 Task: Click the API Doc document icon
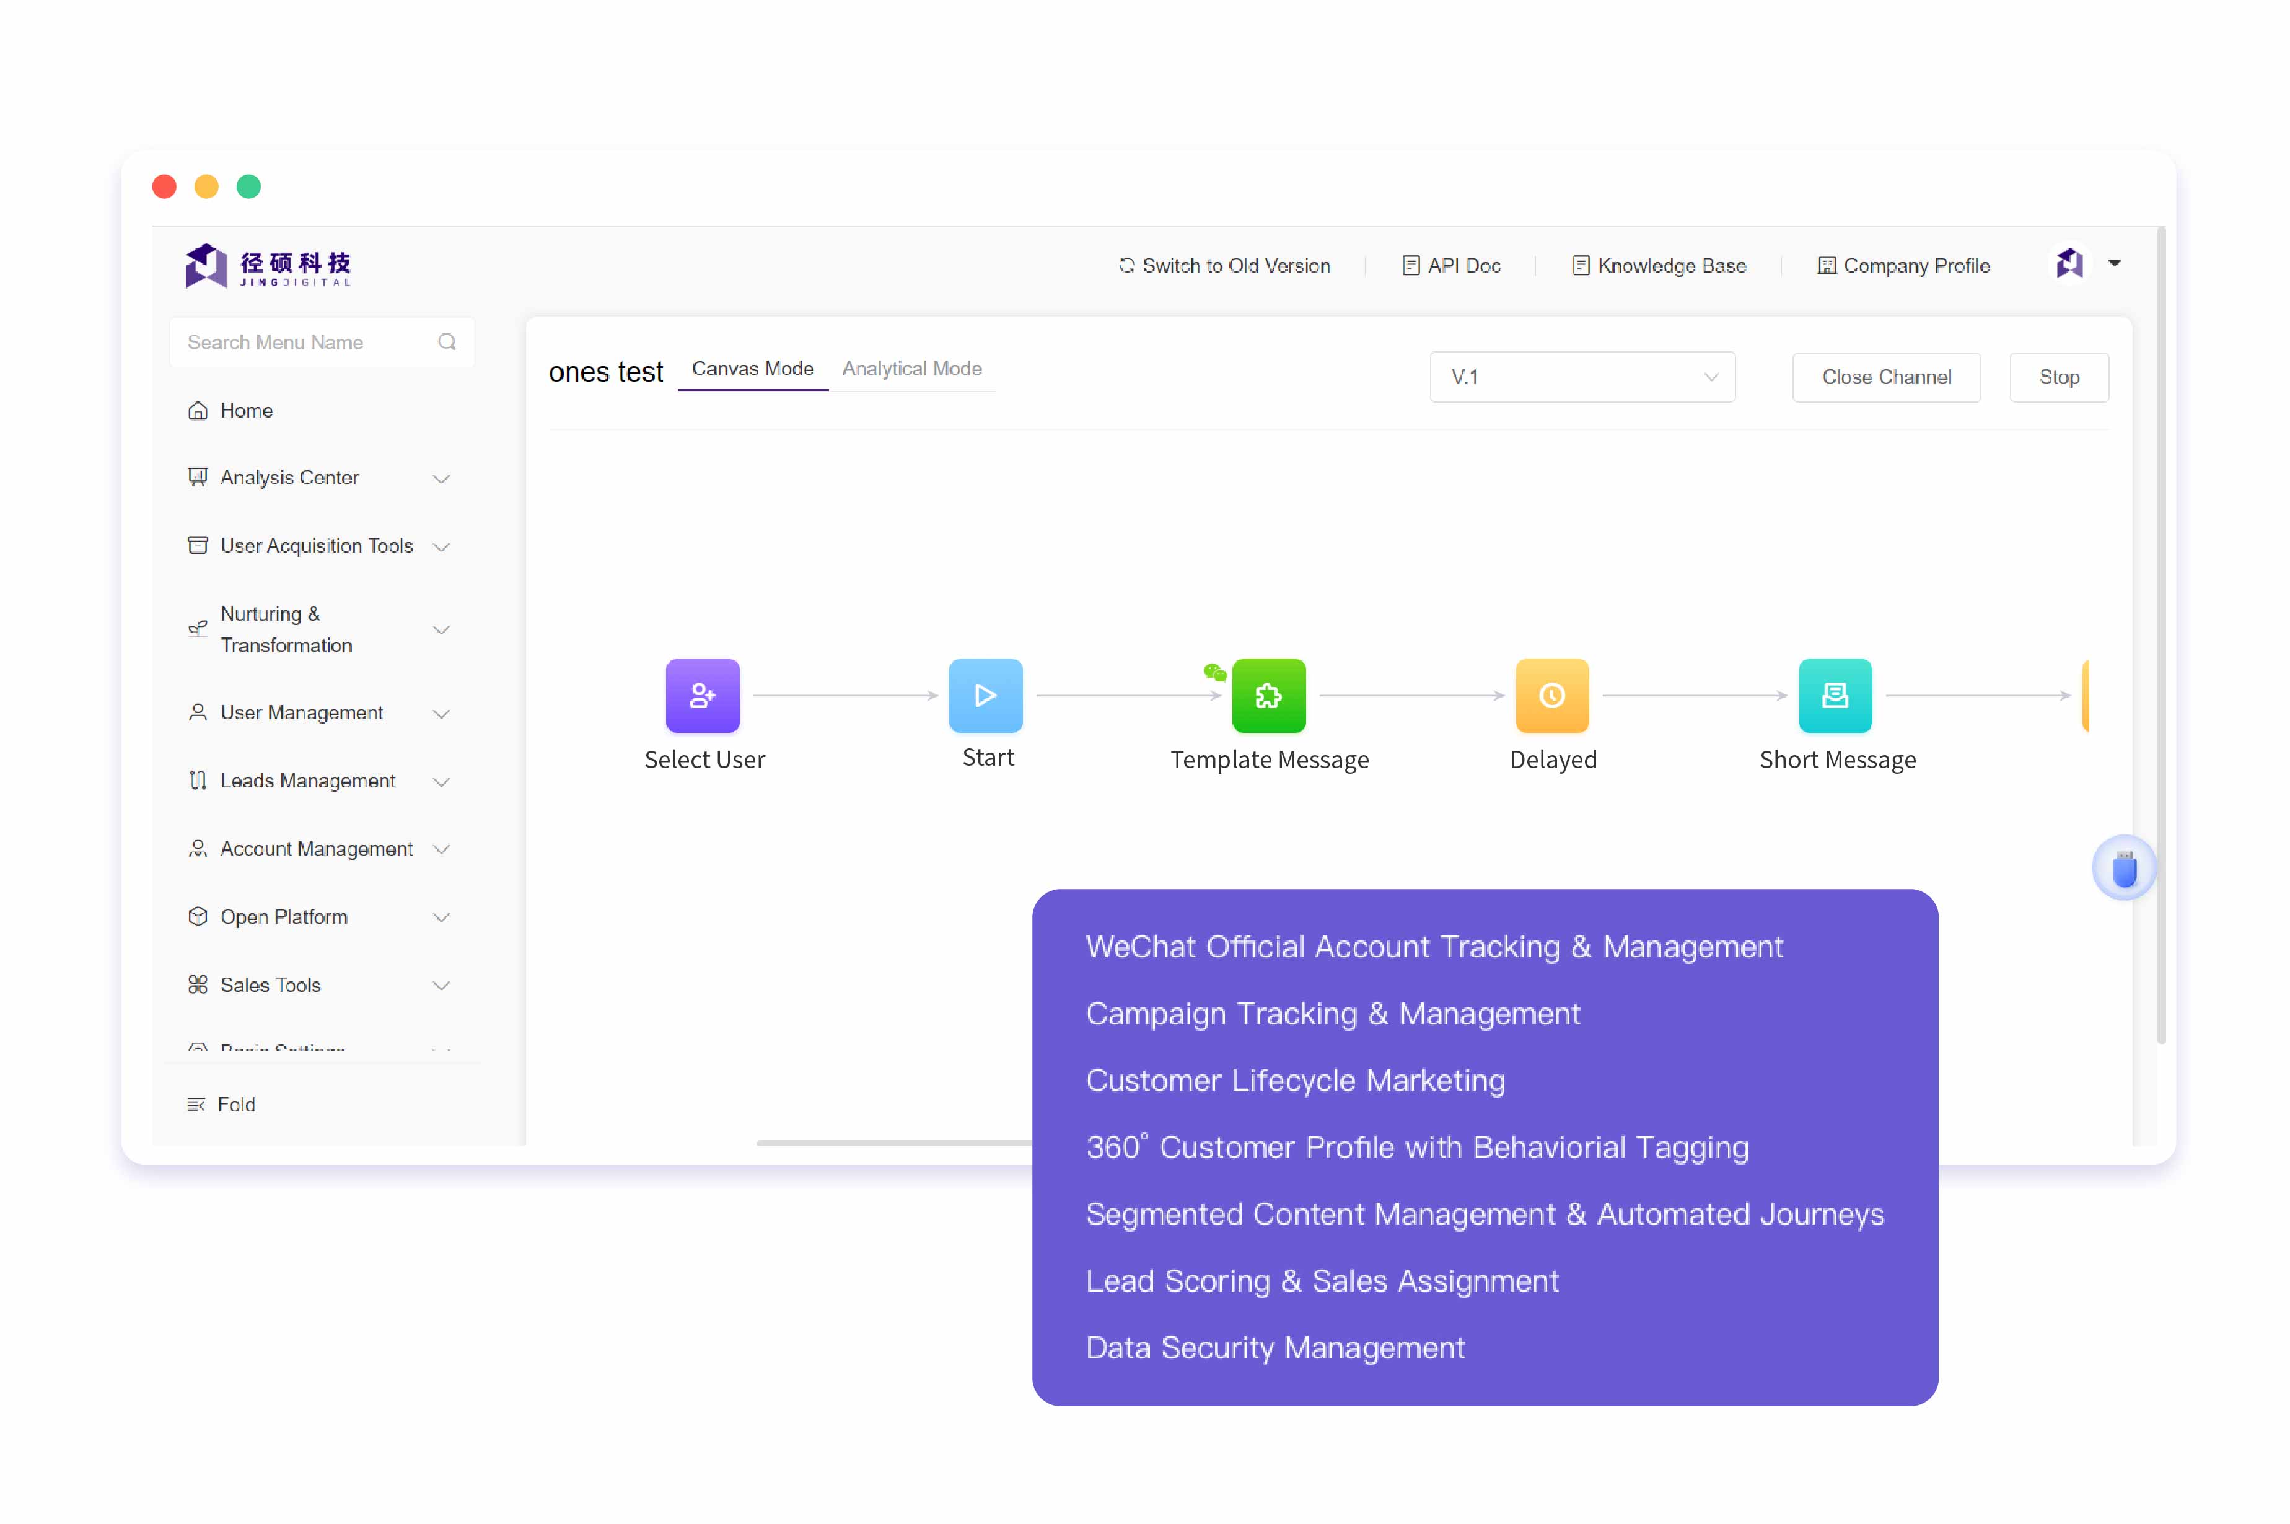pyautogui.click(x=1410, y=265)
